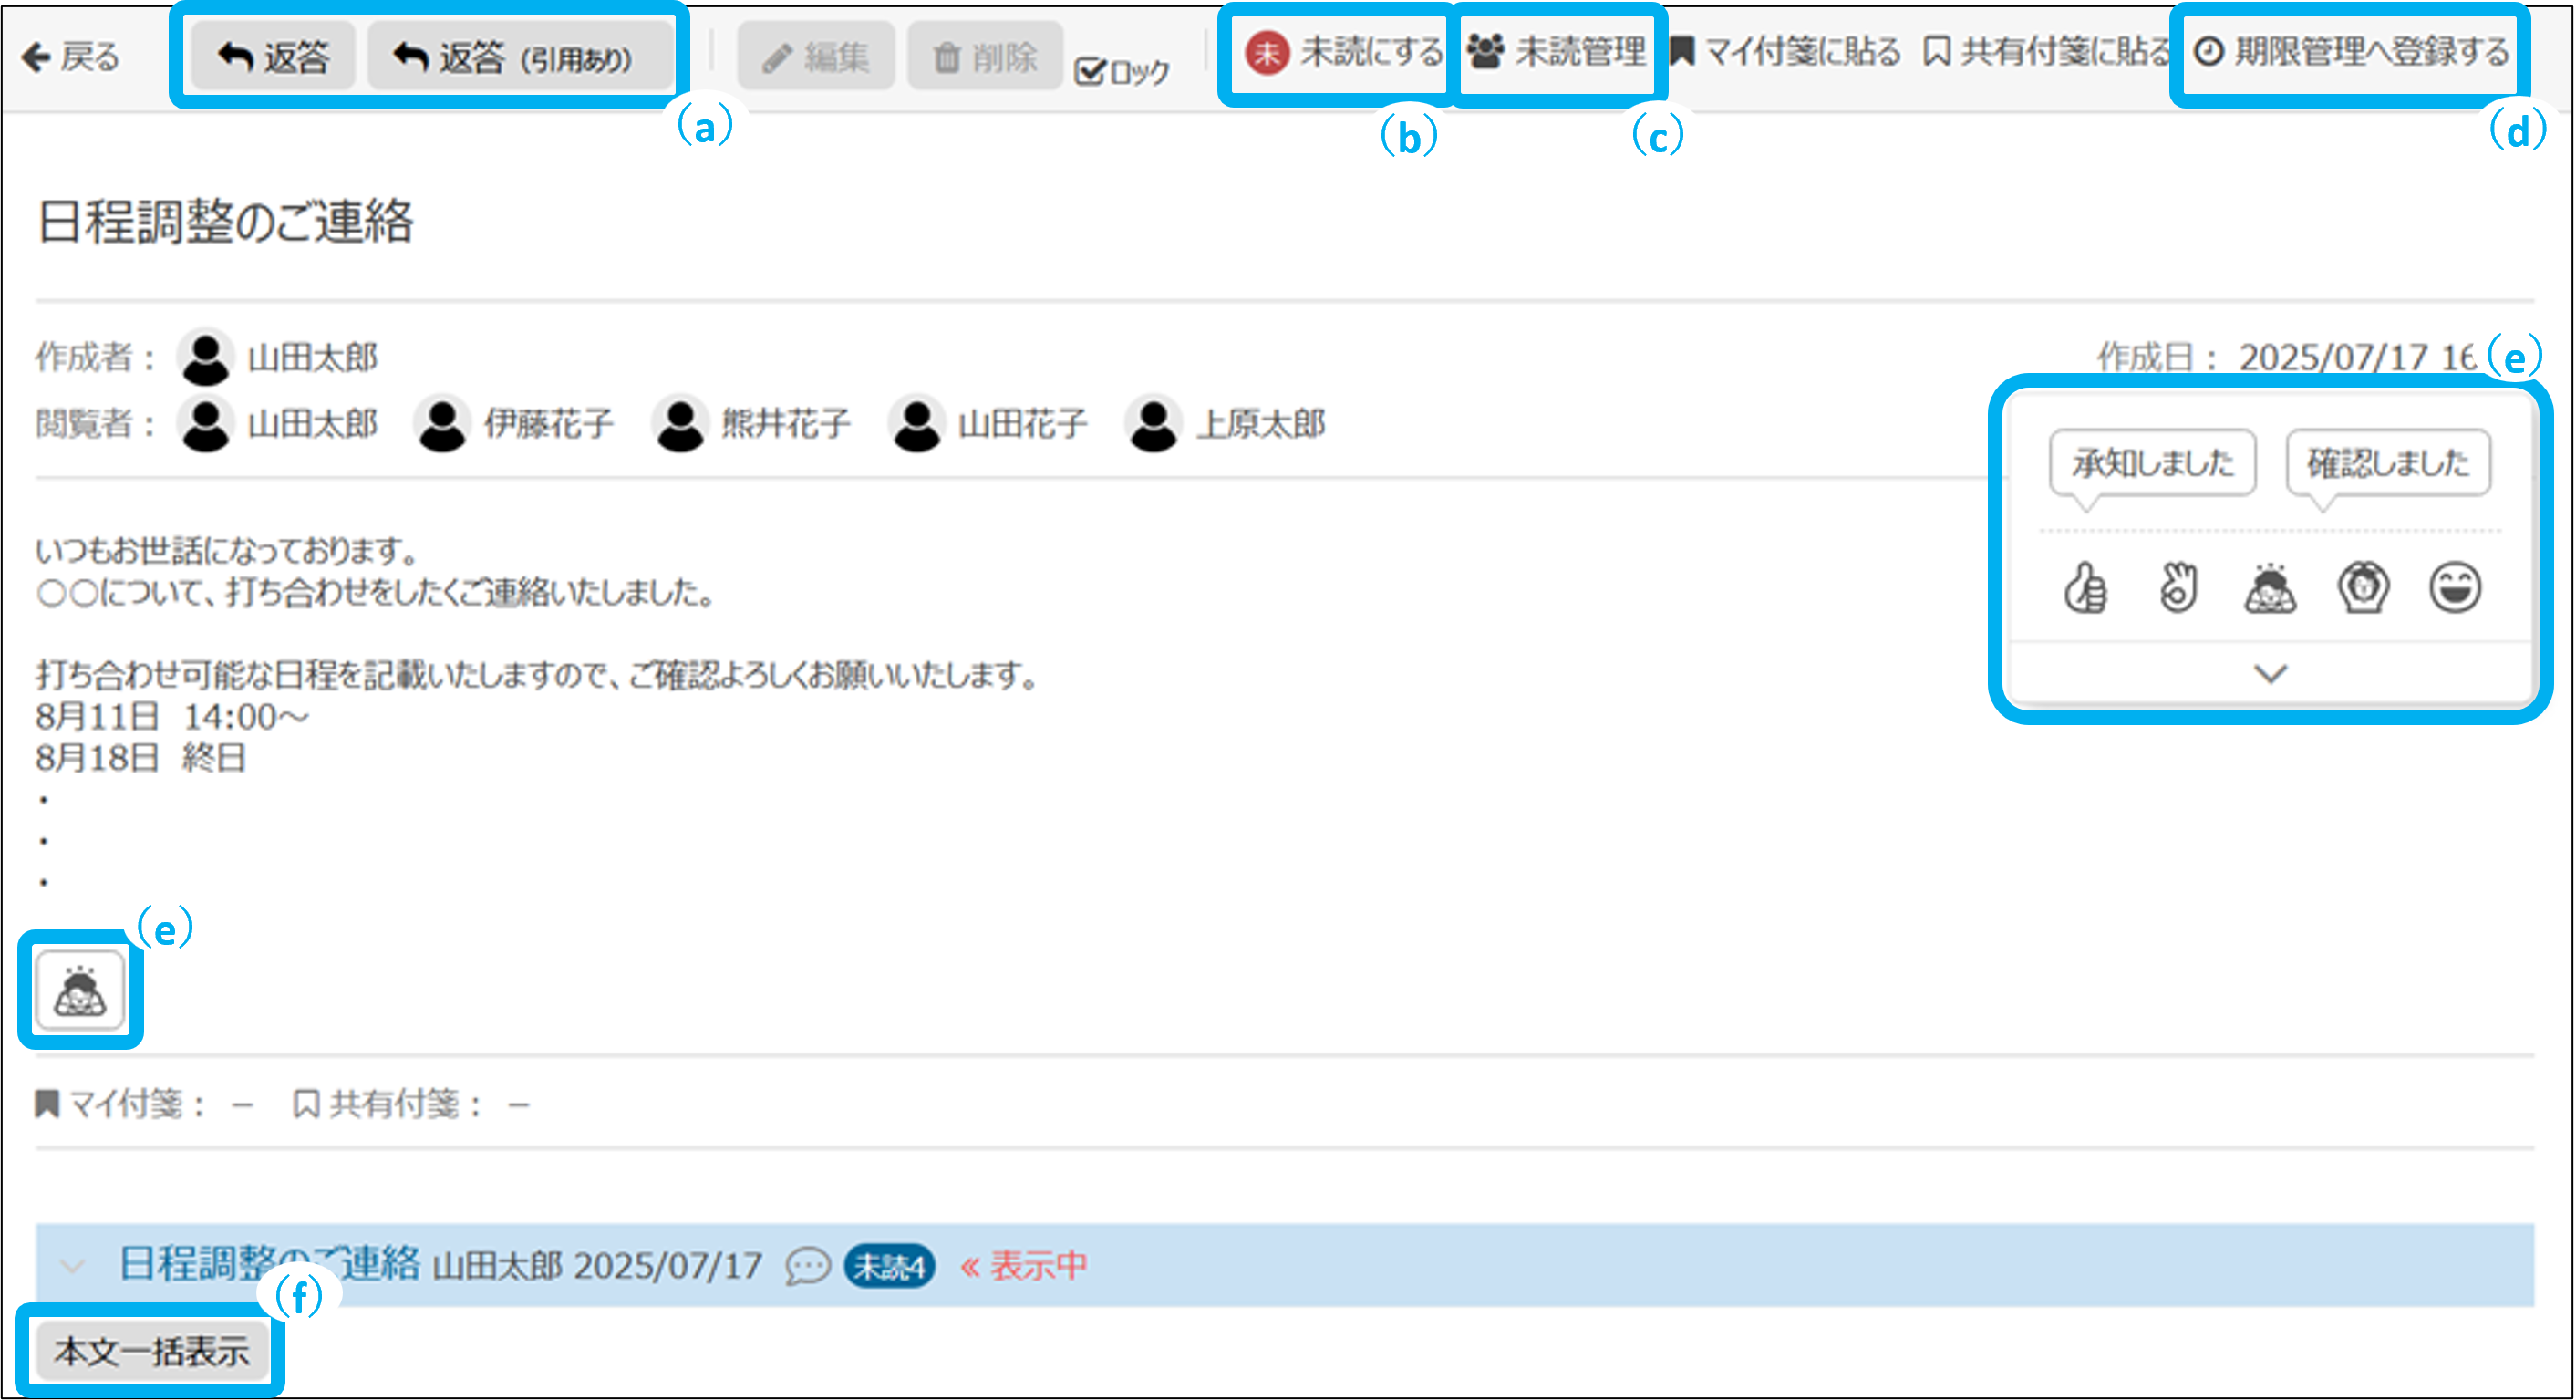Pick the surprised face reaction icon

pyautogui.click(x=2363, y=588)
